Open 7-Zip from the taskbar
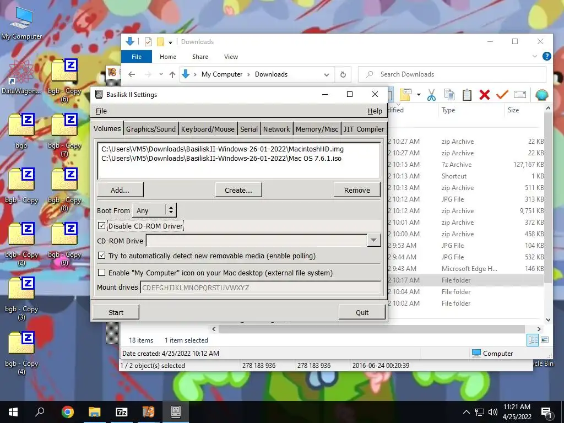This screenshot has width=564, height=423. [x=122, y=412]
